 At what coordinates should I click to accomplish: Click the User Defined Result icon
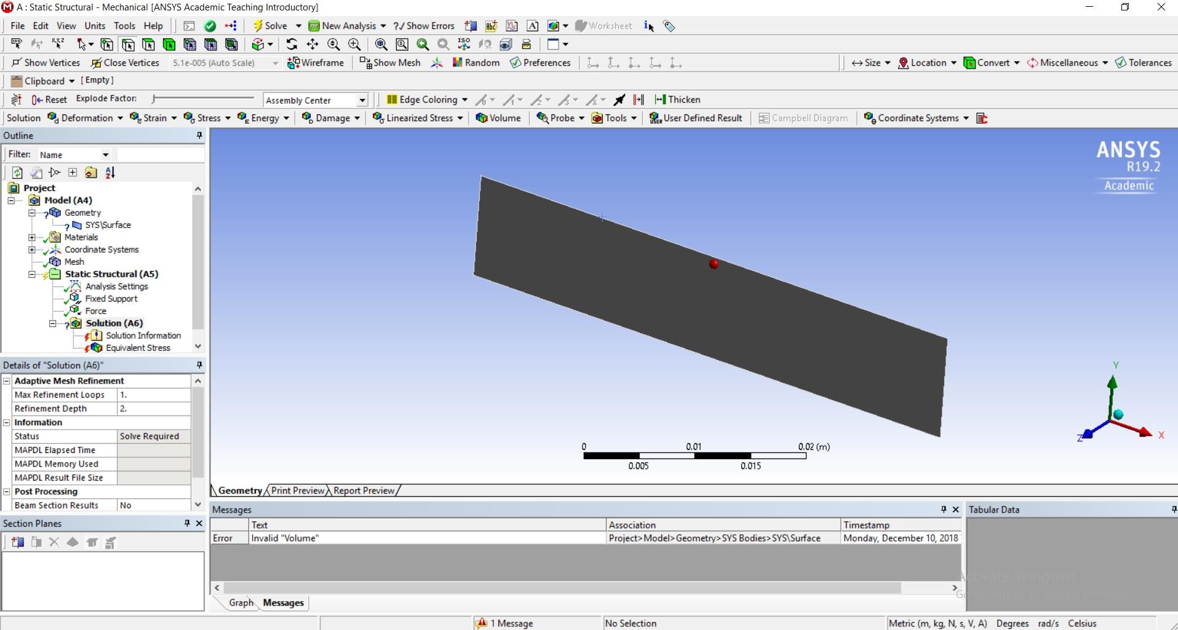[696, 118]
